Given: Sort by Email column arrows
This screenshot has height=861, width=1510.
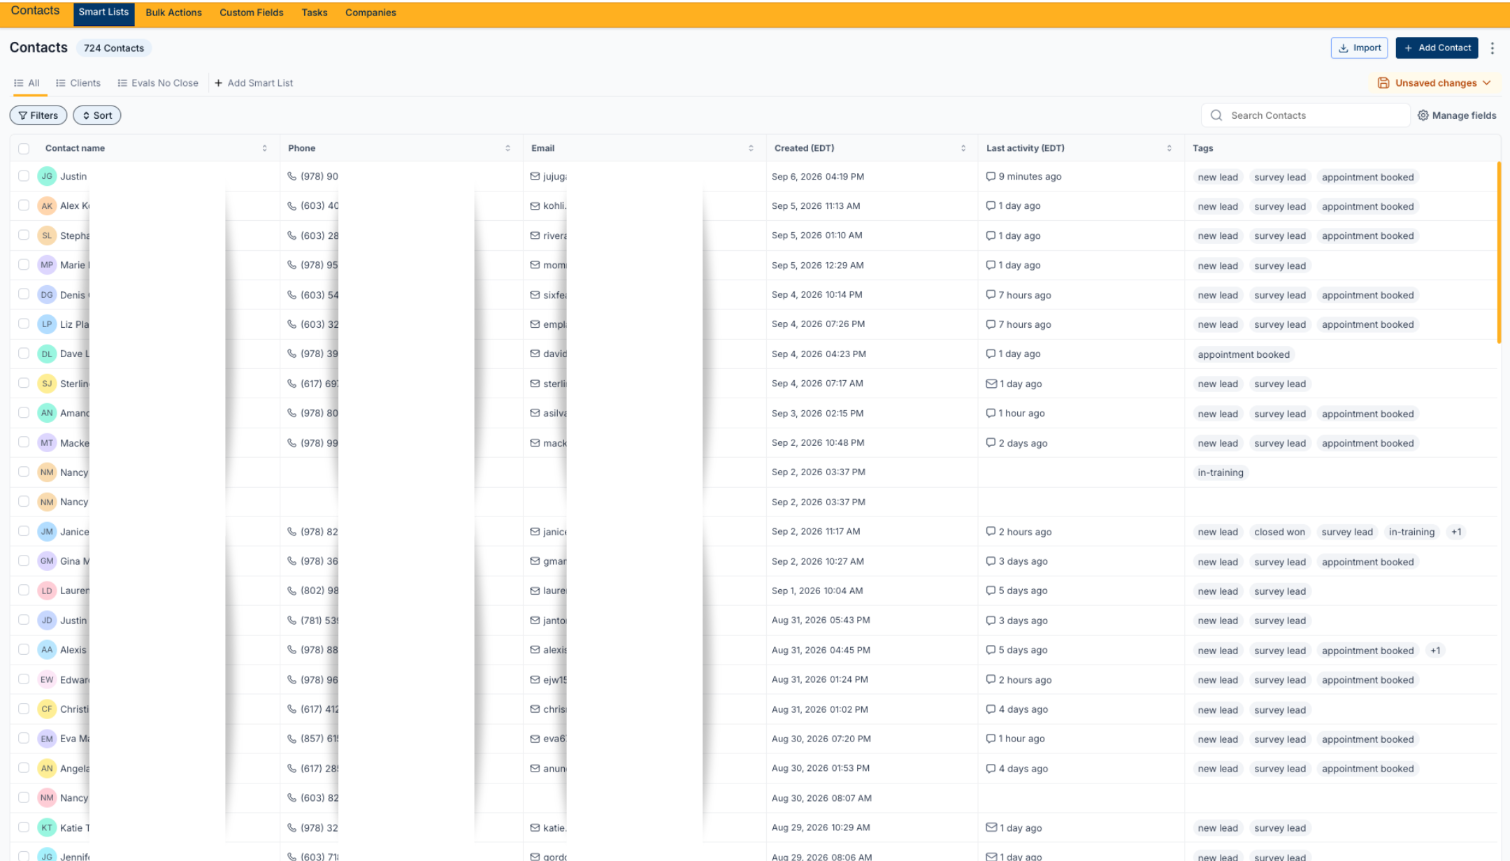Looking at the screenshot, I should tap(751, 148).
